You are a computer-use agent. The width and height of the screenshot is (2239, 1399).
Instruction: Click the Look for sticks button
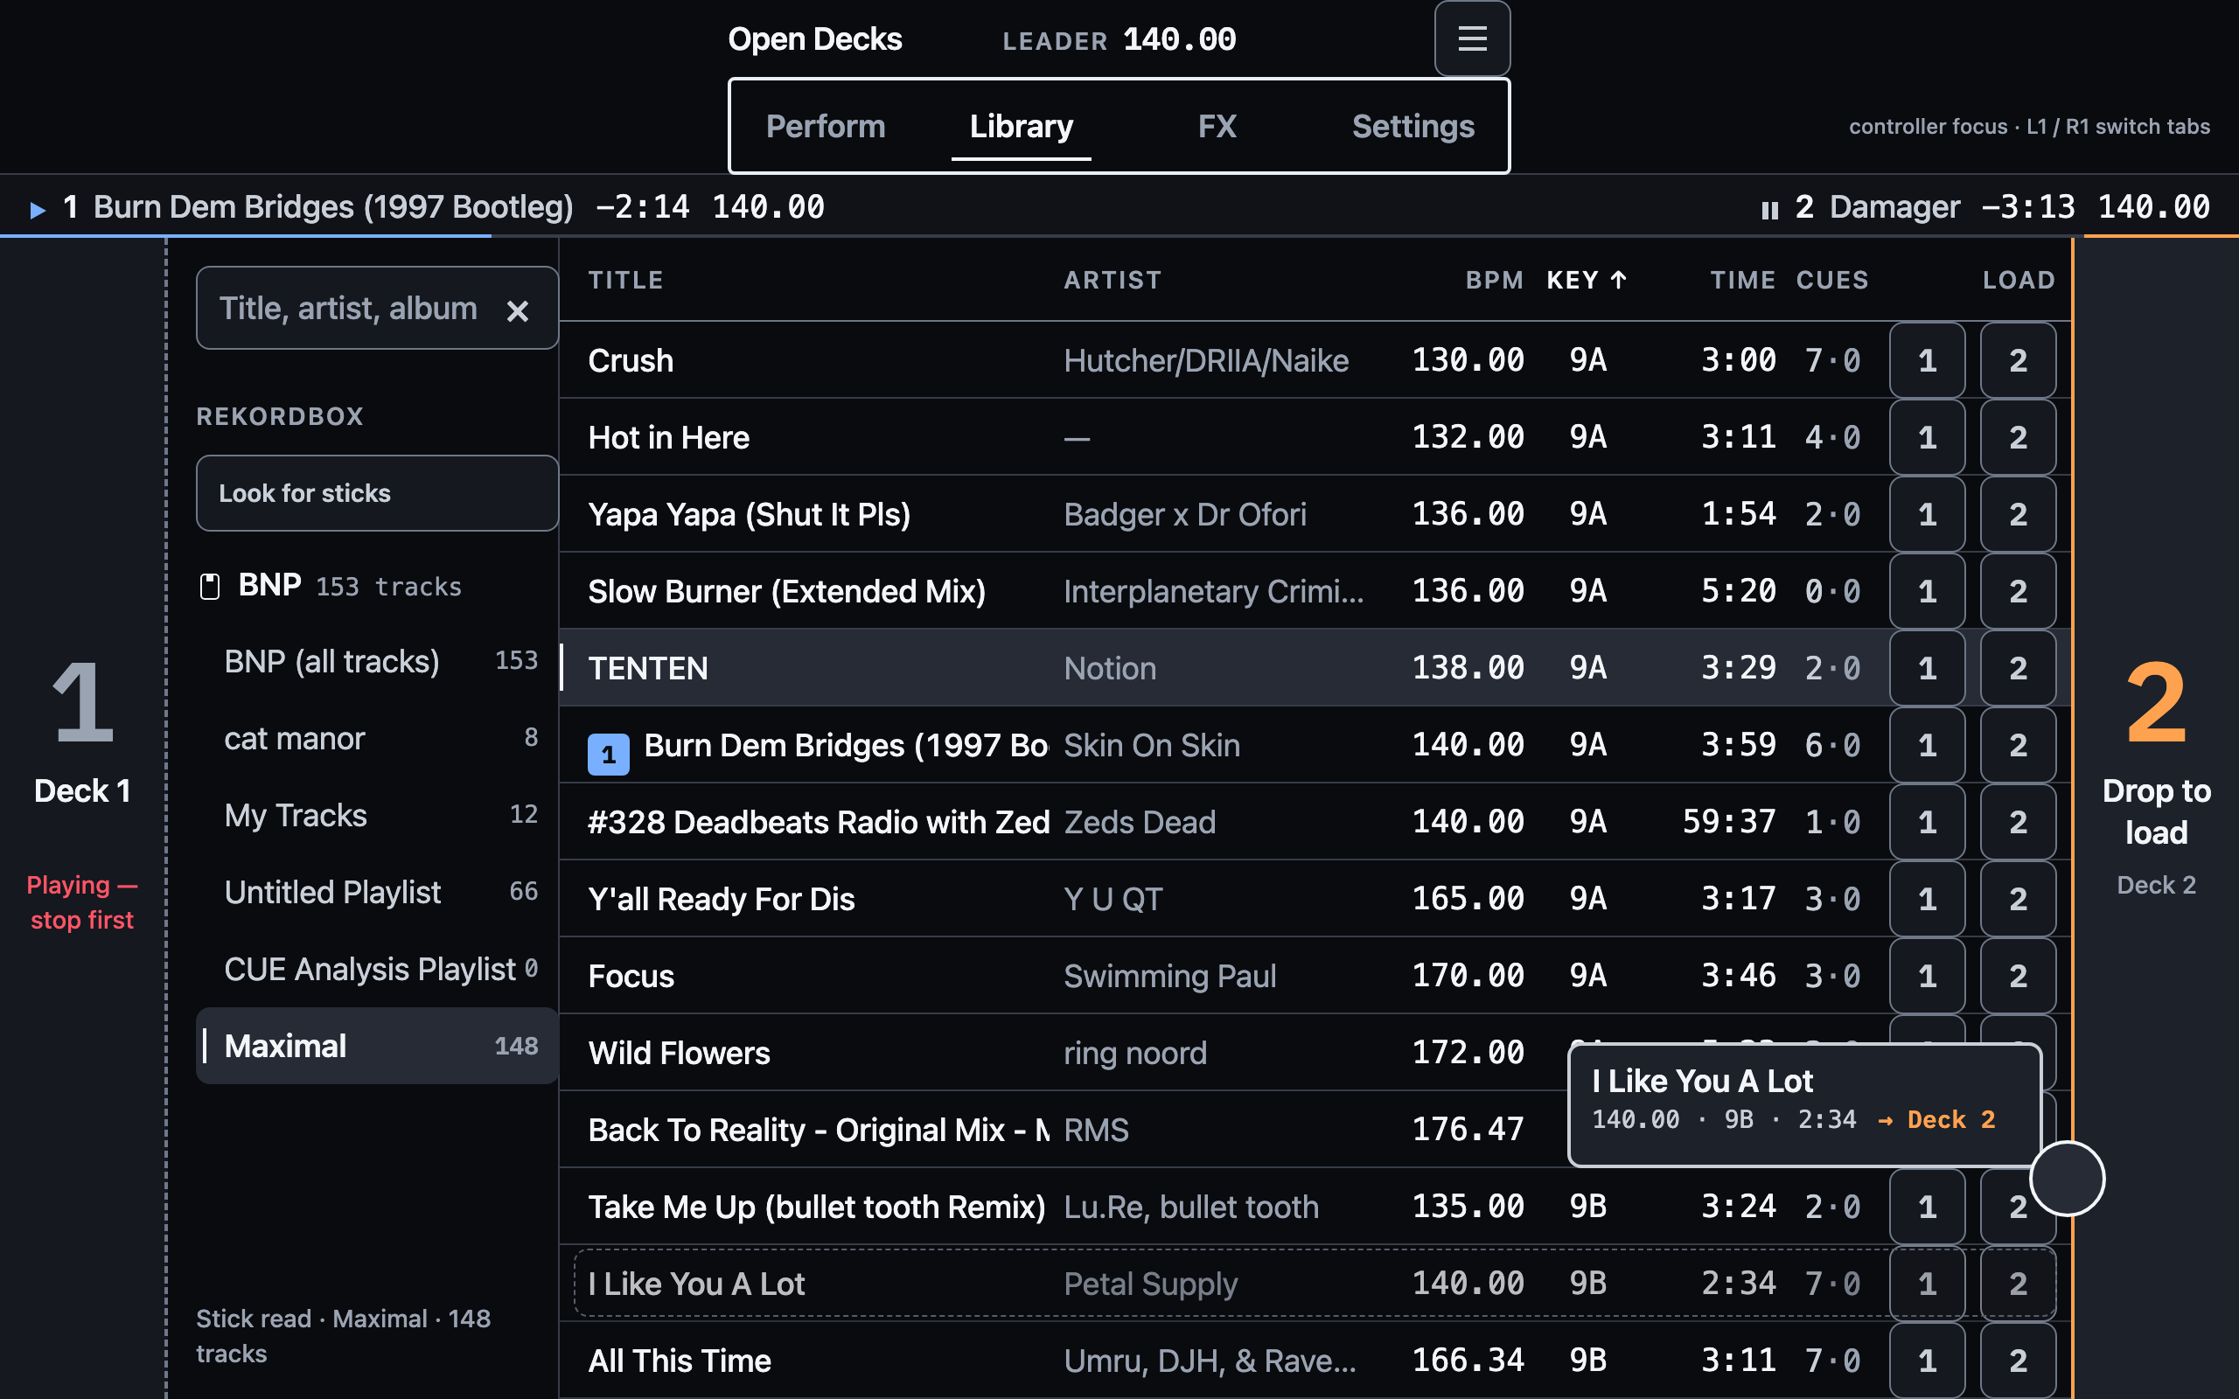tap(378, 493)
